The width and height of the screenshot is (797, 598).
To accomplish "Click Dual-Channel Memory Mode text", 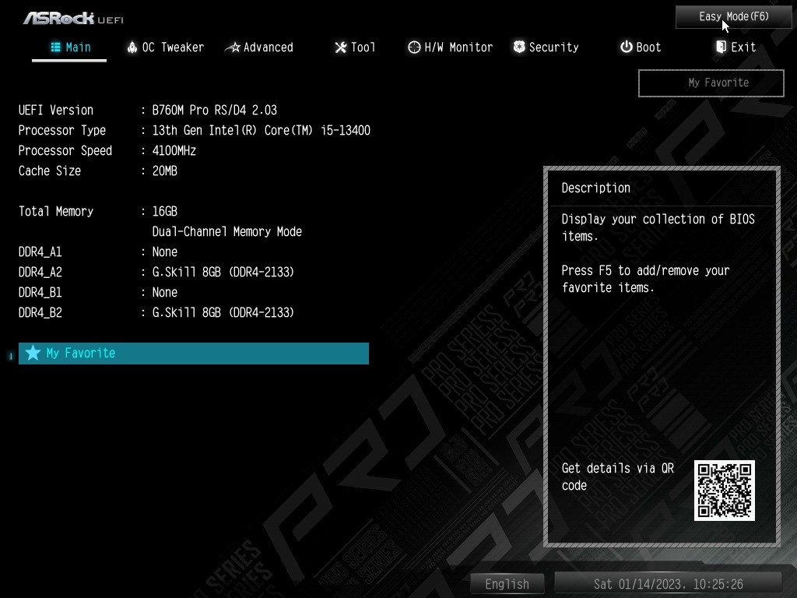I will pyautogui.click(x=226, y=232).
